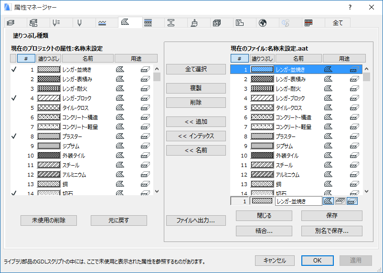Toggle the Drafting Fill usage button
Image resolution: width=383 pixels, height=273 pixels.
328,201
